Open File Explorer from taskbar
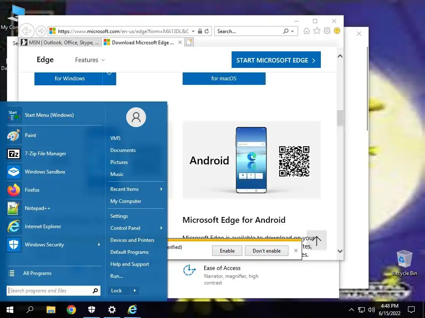 (51, 310)
